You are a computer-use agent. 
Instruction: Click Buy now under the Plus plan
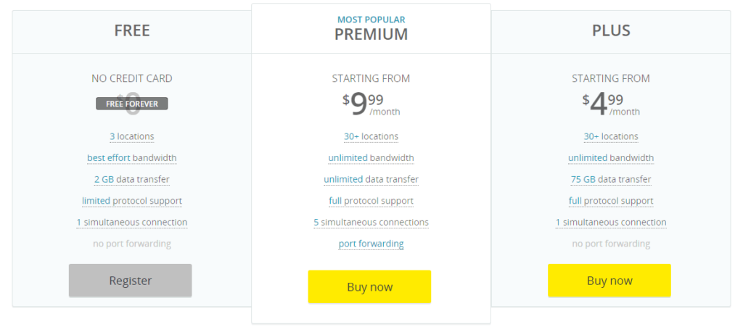pos(609,281)
